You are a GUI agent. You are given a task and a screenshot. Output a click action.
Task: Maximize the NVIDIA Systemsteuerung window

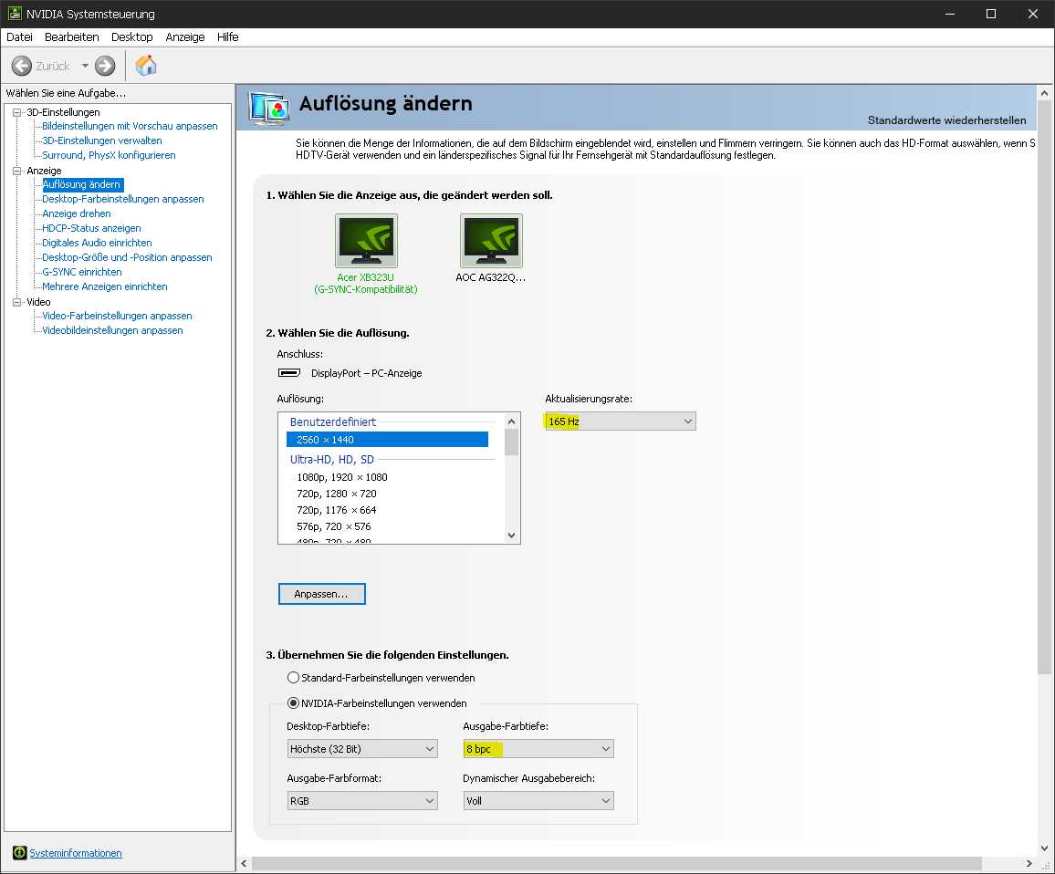(x=991, y=14)
